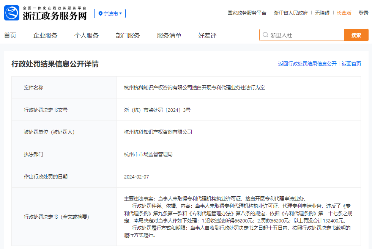Click the 浙江政务服务网 logo icon
Screen dimensions: 372x249
click(11, 13)
